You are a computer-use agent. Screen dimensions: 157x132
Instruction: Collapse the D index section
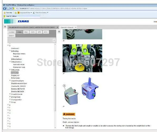click(8, 45)
